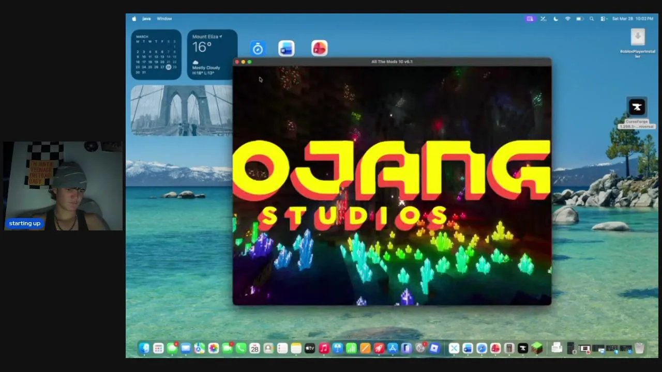The height and width of the screenshot is (372, 662).
Task: Launch Roblox from the Dock
Action: [x=434, y=348]
